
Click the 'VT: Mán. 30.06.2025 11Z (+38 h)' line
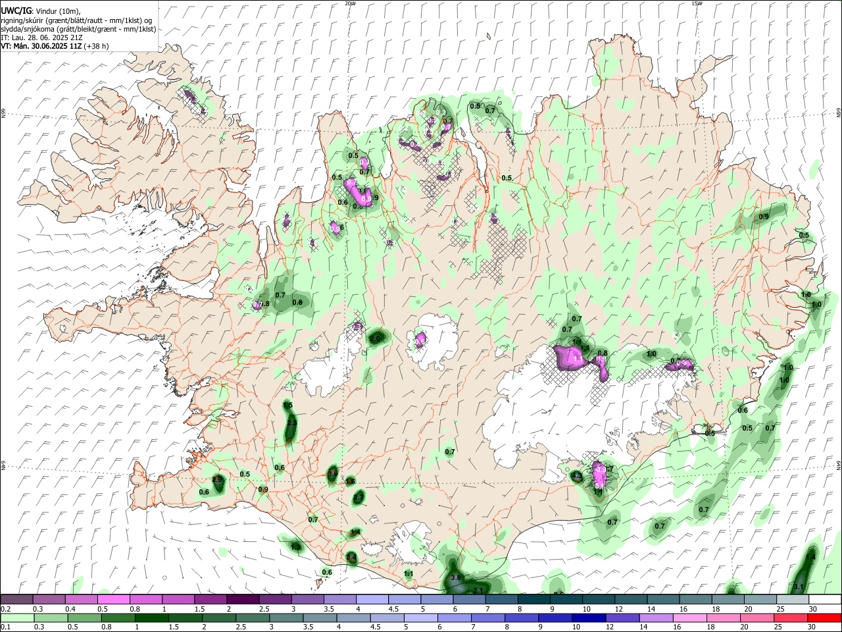[55, 46]
